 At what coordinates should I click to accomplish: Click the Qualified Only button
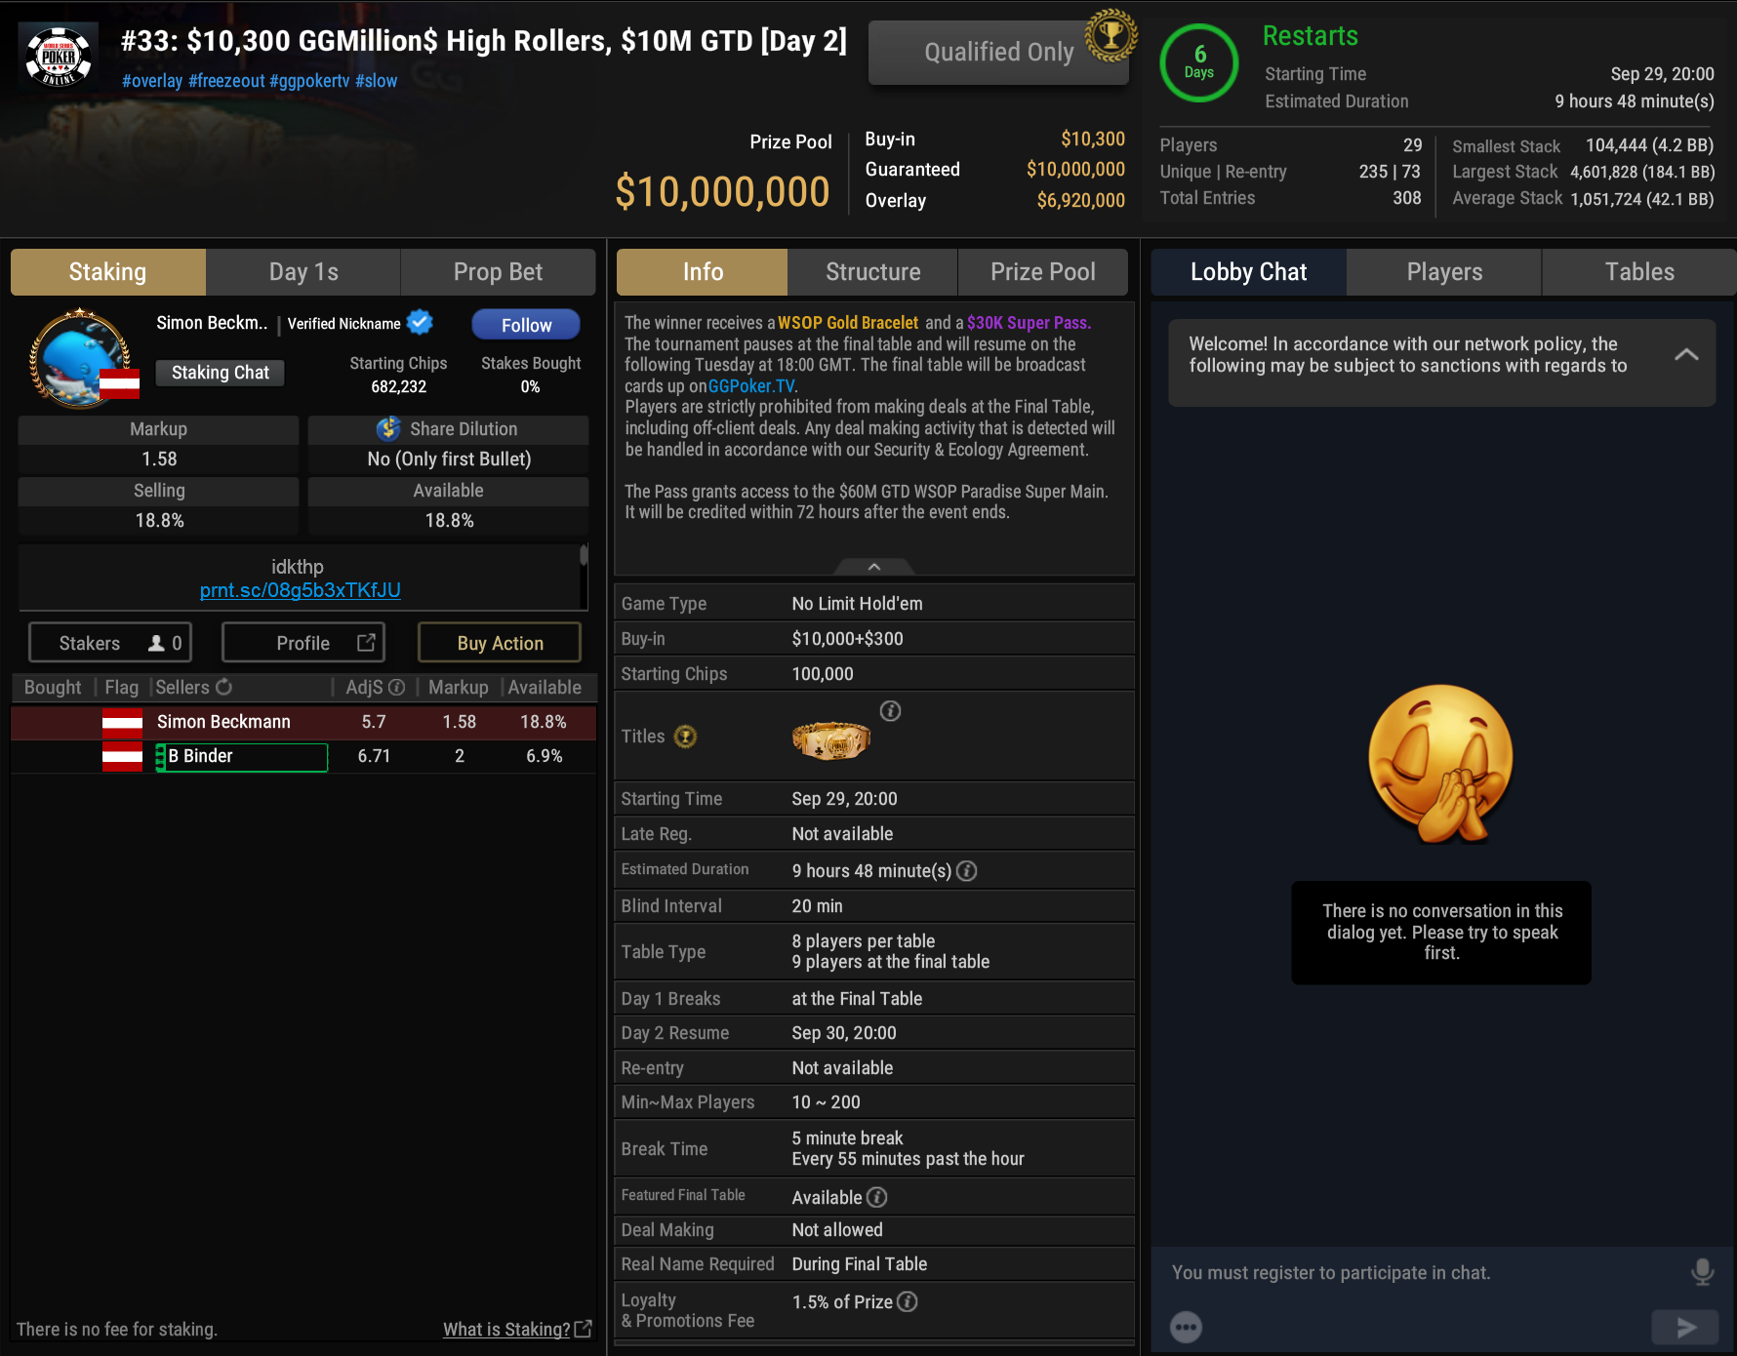click(x=998, y=53)
